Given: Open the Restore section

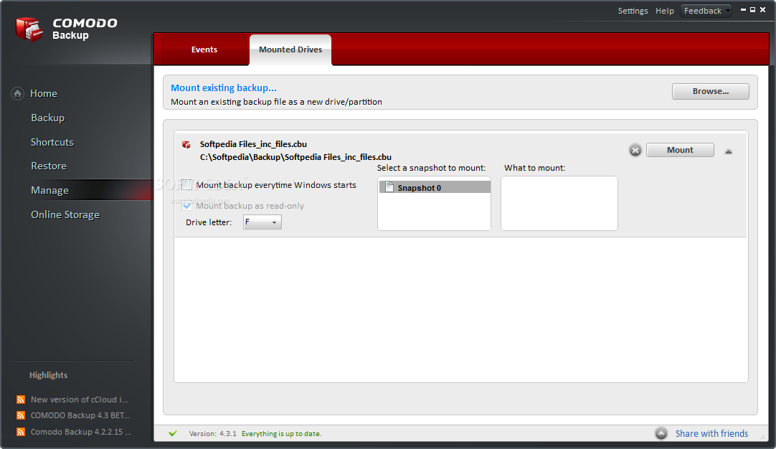Looking at the screenshot, I should (49, 166).
